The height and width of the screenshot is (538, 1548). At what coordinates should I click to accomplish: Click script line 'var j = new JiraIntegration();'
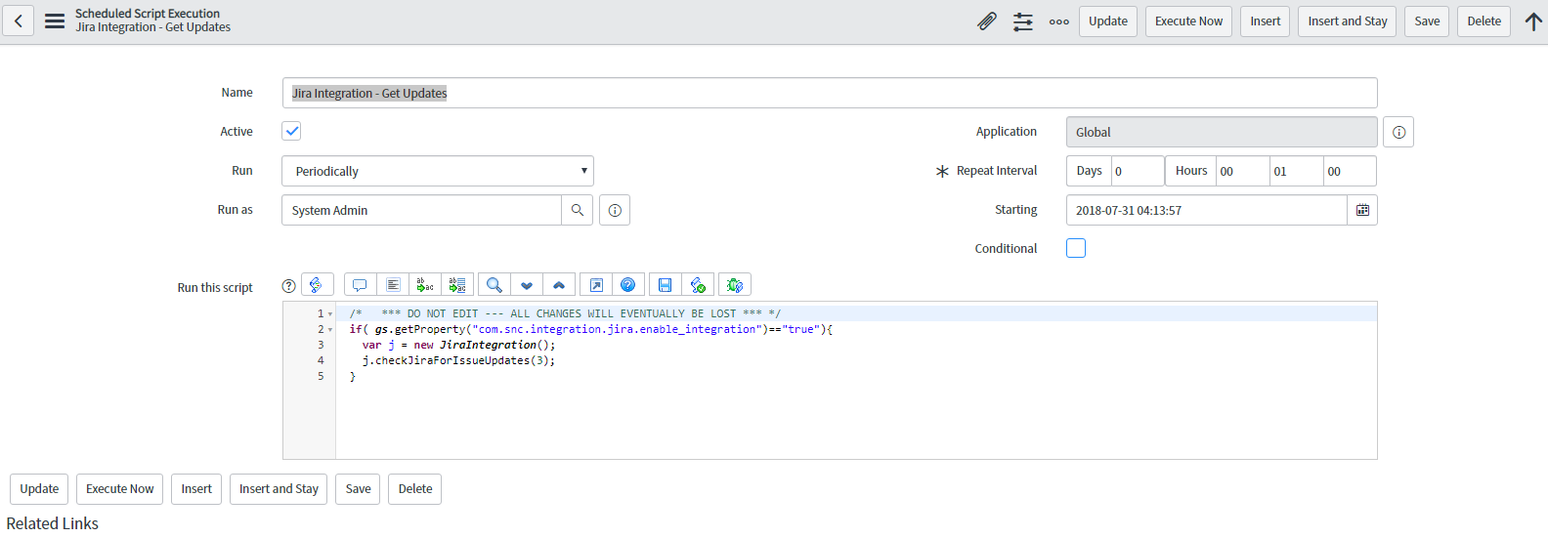pos(458,345)
